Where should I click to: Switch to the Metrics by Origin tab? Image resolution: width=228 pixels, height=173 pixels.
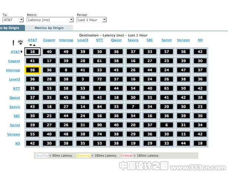(x=49, y=28)
